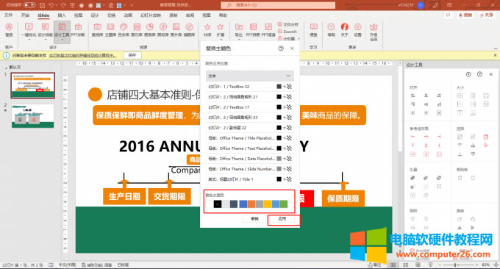Open the 图表库 chart library
The width and height of the screenshot is (500, 269).
pos(150,30)
